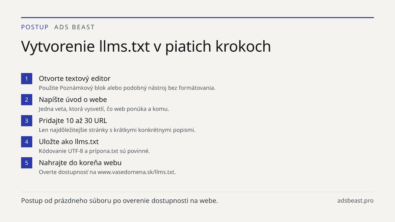The width and height of the screenshot is (395, 222).
Task: Click the POSTUP label
Action: (35, 27)
